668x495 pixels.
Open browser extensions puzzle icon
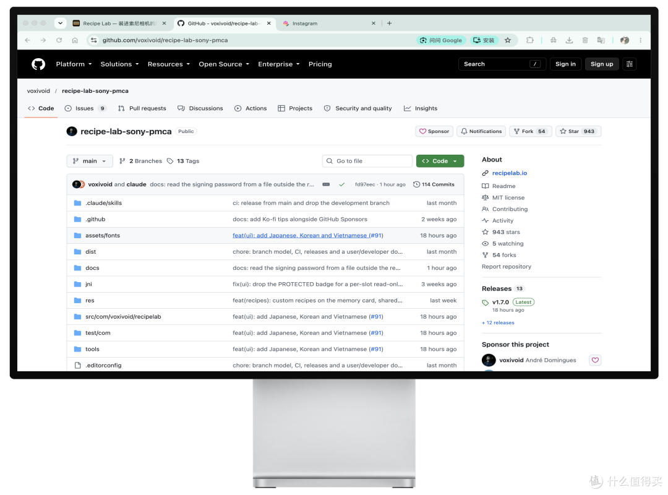(x=529, y=40)
